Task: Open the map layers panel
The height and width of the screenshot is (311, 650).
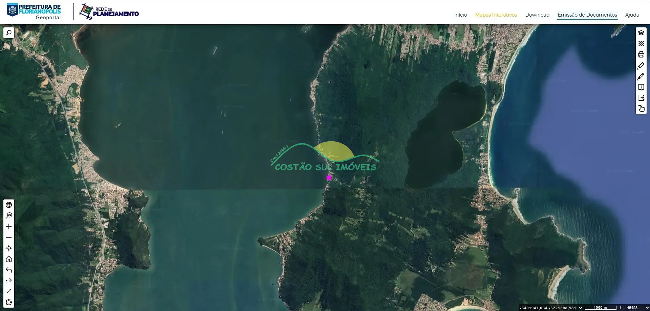Action: [x=641, y=33]
